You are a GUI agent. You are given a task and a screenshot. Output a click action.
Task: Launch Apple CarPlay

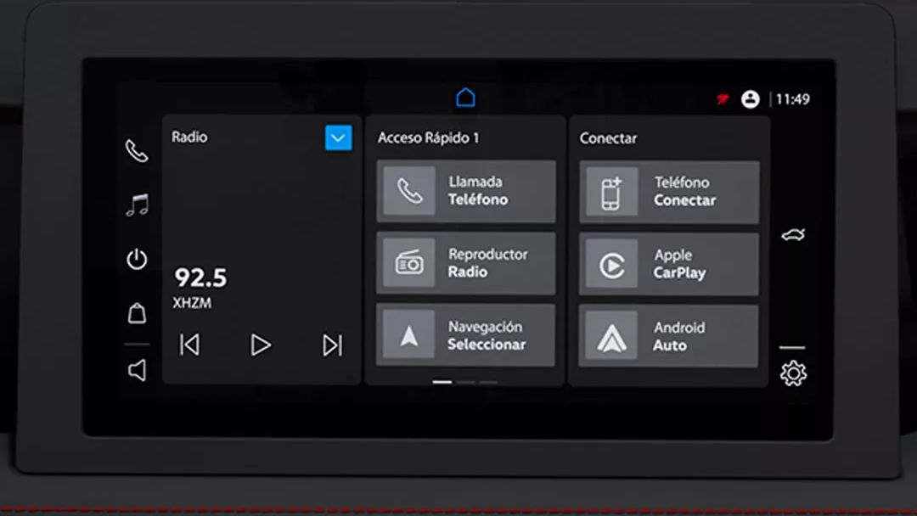point(669,264)
